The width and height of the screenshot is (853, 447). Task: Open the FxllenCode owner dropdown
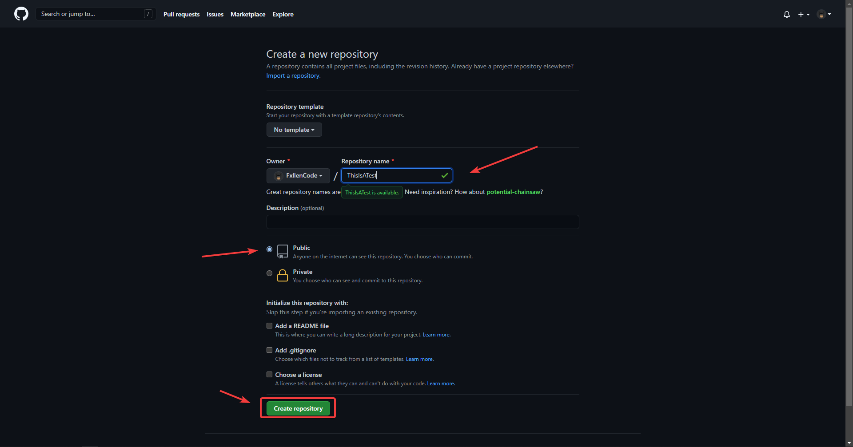click(298, 175)
